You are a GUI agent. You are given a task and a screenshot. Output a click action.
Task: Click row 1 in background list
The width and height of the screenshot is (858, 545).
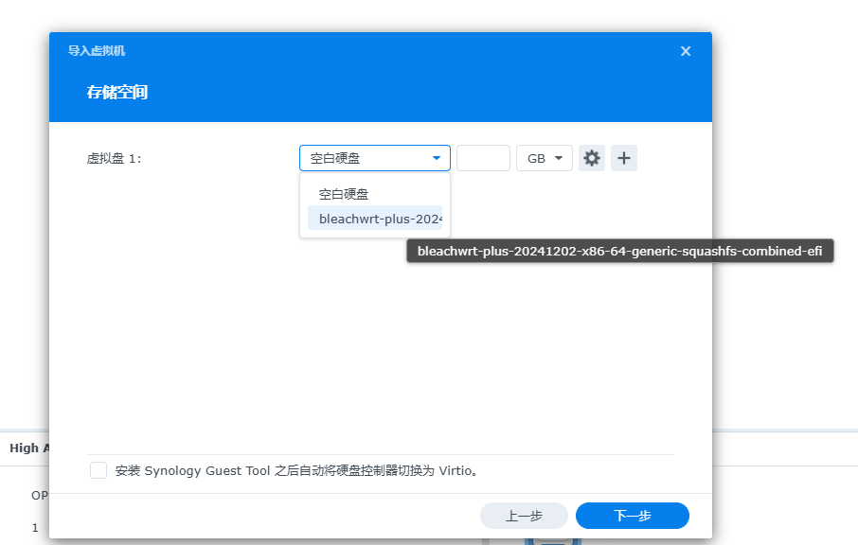35,528
